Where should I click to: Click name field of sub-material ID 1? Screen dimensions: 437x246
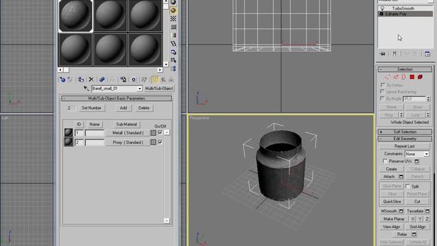pos(94,133)
